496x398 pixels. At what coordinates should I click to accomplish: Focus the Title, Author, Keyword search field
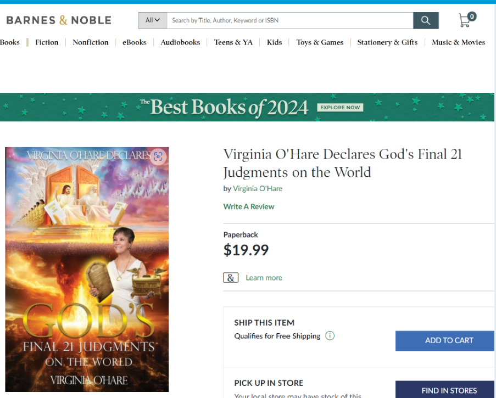point(290,20)
